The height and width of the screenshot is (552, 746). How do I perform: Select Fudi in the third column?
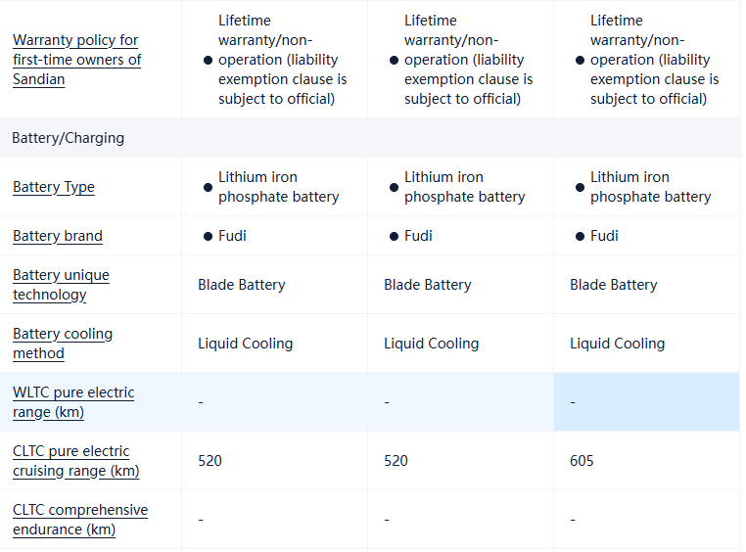(604, 236)
